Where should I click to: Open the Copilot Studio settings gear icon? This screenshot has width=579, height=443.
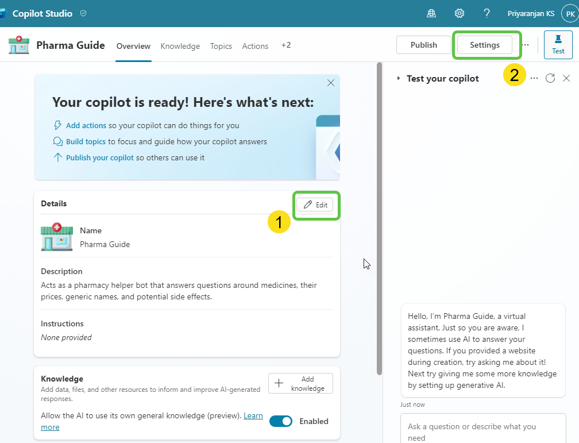pyautogui.click(x=459, y=13)
